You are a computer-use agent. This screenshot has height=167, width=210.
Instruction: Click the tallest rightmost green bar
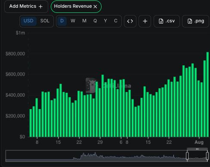click(x=207, y=94)
